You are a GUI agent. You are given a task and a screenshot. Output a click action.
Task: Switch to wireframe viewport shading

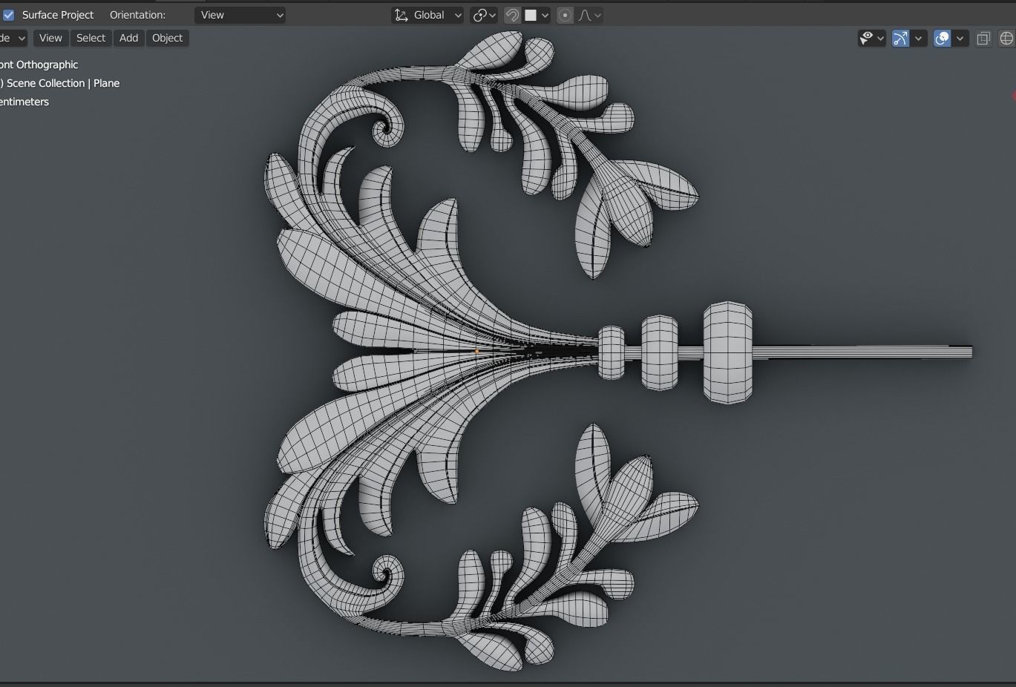pyautogui.click(x=1007, y=39)
